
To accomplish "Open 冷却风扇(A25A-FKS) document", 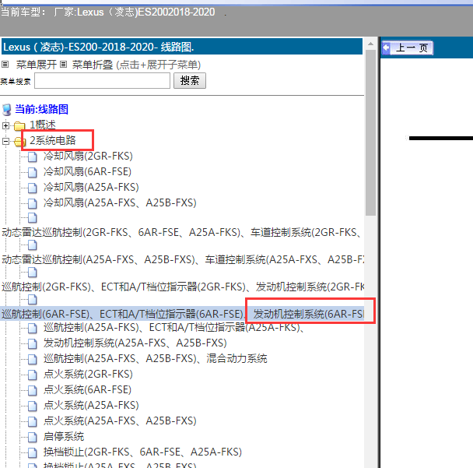I will coord(91,187).
